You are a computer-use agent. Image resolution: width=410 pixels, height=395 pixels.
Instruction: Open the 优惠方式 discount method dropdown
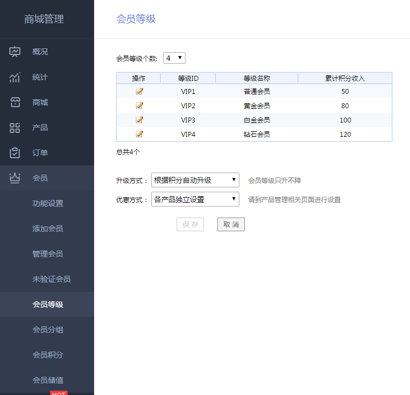click(195, 199)
